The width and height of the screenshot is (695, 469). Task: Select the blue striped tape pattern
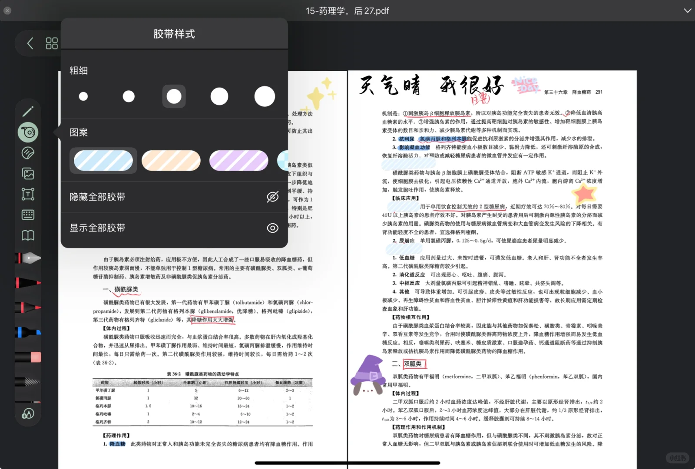103,161
